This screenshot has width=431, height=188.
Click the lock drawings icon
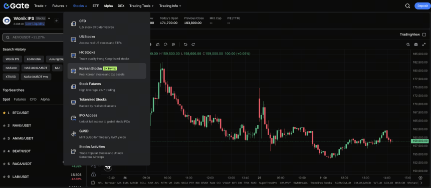click(93, 174)
